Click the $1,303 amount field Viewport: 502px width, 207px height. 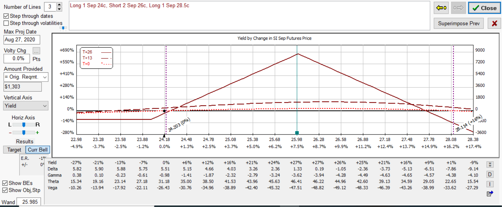click(x=23, y=87)
